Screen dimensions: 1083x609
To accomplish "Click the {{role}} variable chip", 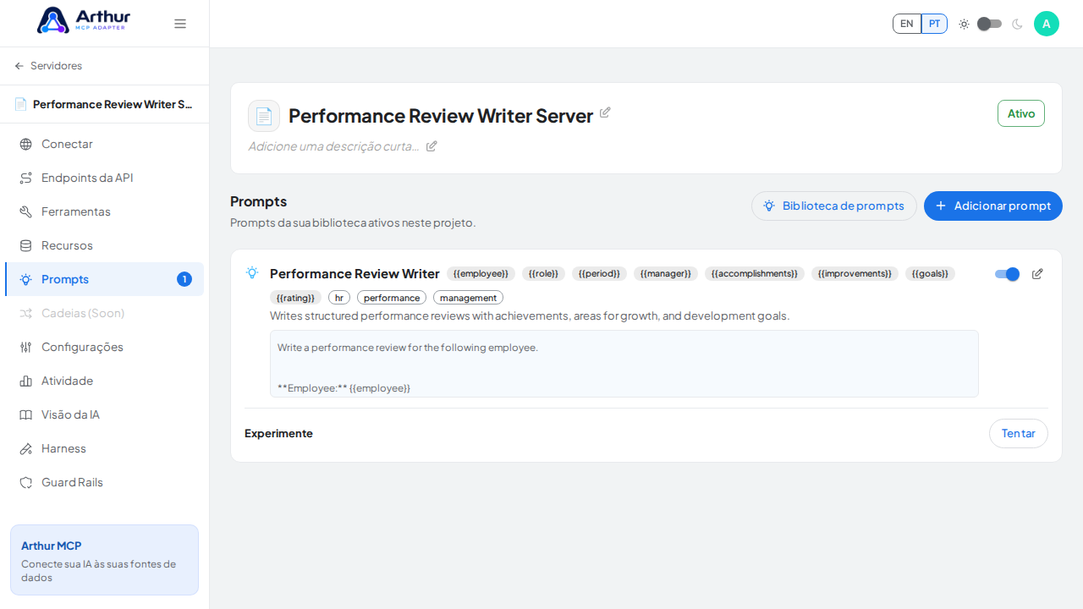I will 543,274.
